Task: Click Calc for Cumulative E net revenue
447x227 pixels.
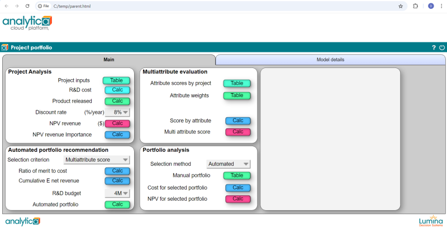Action: (117, 181)
